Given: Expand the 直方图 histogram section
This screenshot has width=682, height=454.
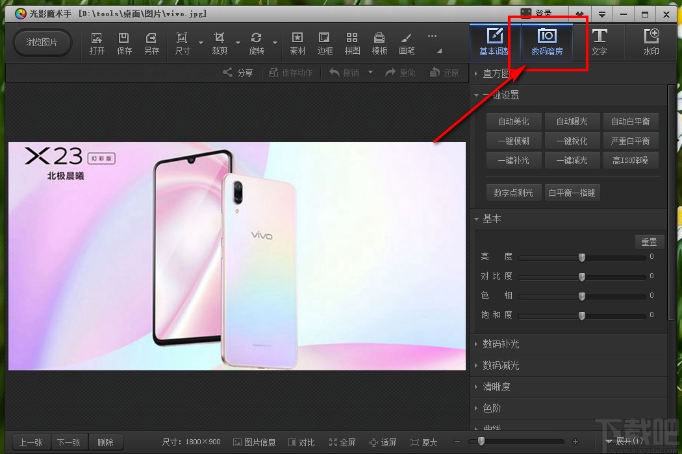Looking at the screenshot, I should [476, 73].
